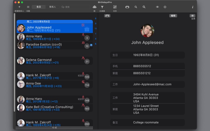
Task: Click the printer icon in the main toolbar
Action: tap(127, 7)
